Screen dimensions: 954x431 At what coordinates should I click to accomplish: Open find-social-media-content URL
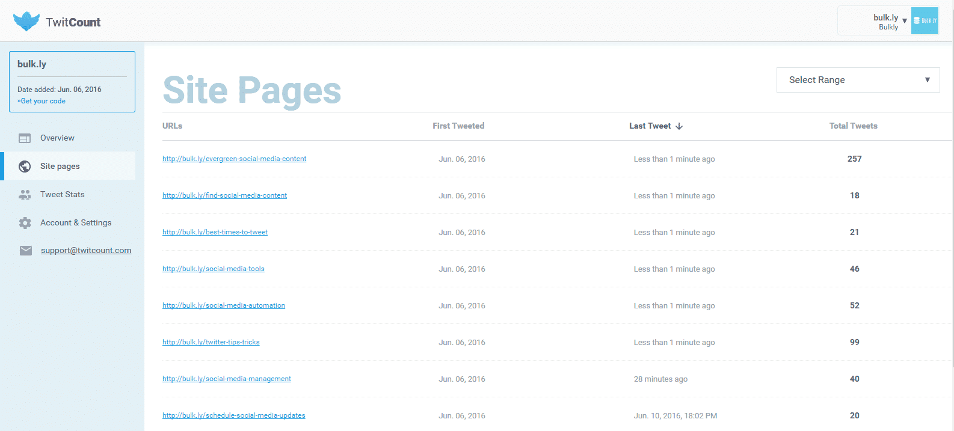pyautogui.click(x=224, y=195)
